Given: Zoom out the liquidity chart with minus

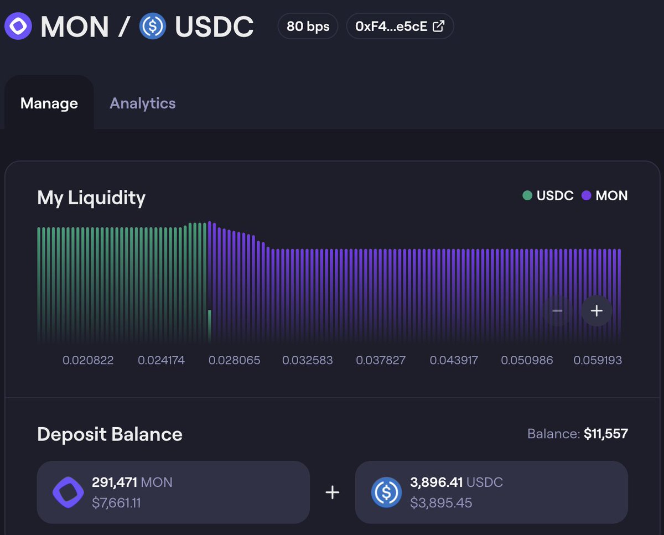Looking at the screenshot, I should 557,311.
